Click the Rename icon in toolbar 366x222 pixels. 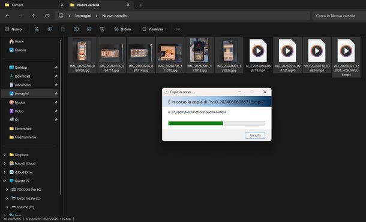coord(76,29)
